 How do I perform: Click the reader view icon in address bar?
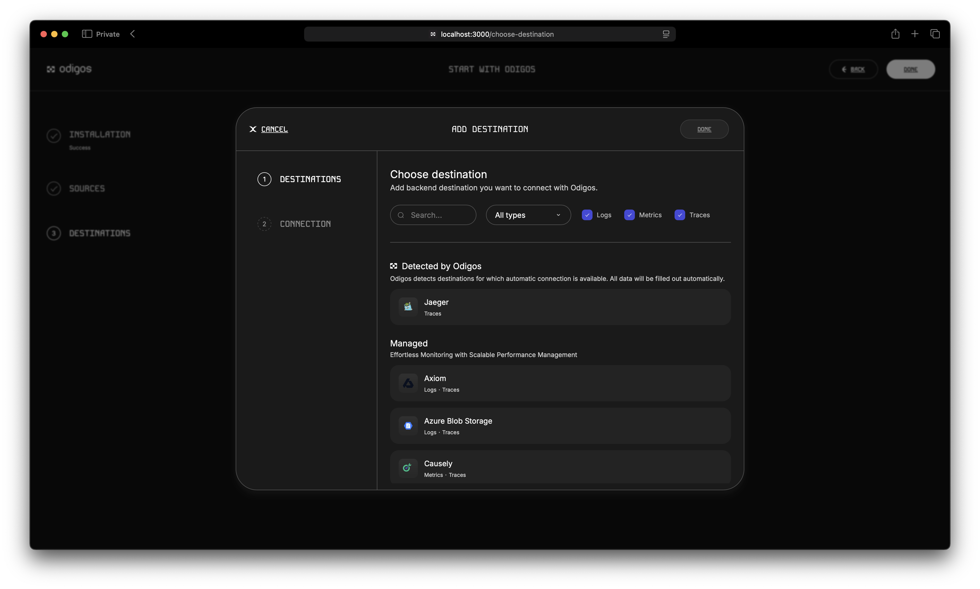point(666,34)
